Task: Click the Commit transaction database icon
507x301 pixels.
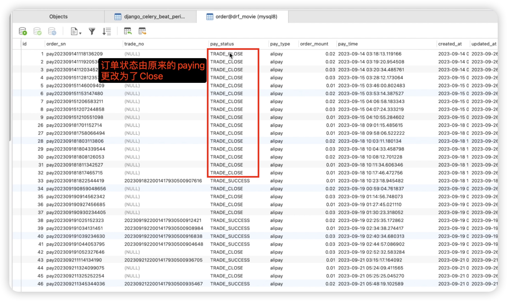Action: (38, 31)
